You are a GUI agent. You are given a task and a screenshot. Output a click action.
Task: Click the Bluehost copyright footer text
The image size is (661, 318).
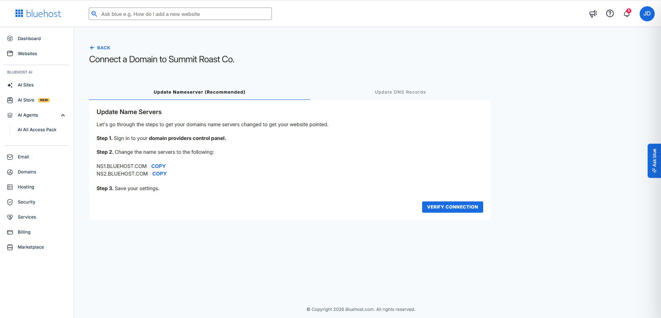point(361,310)
